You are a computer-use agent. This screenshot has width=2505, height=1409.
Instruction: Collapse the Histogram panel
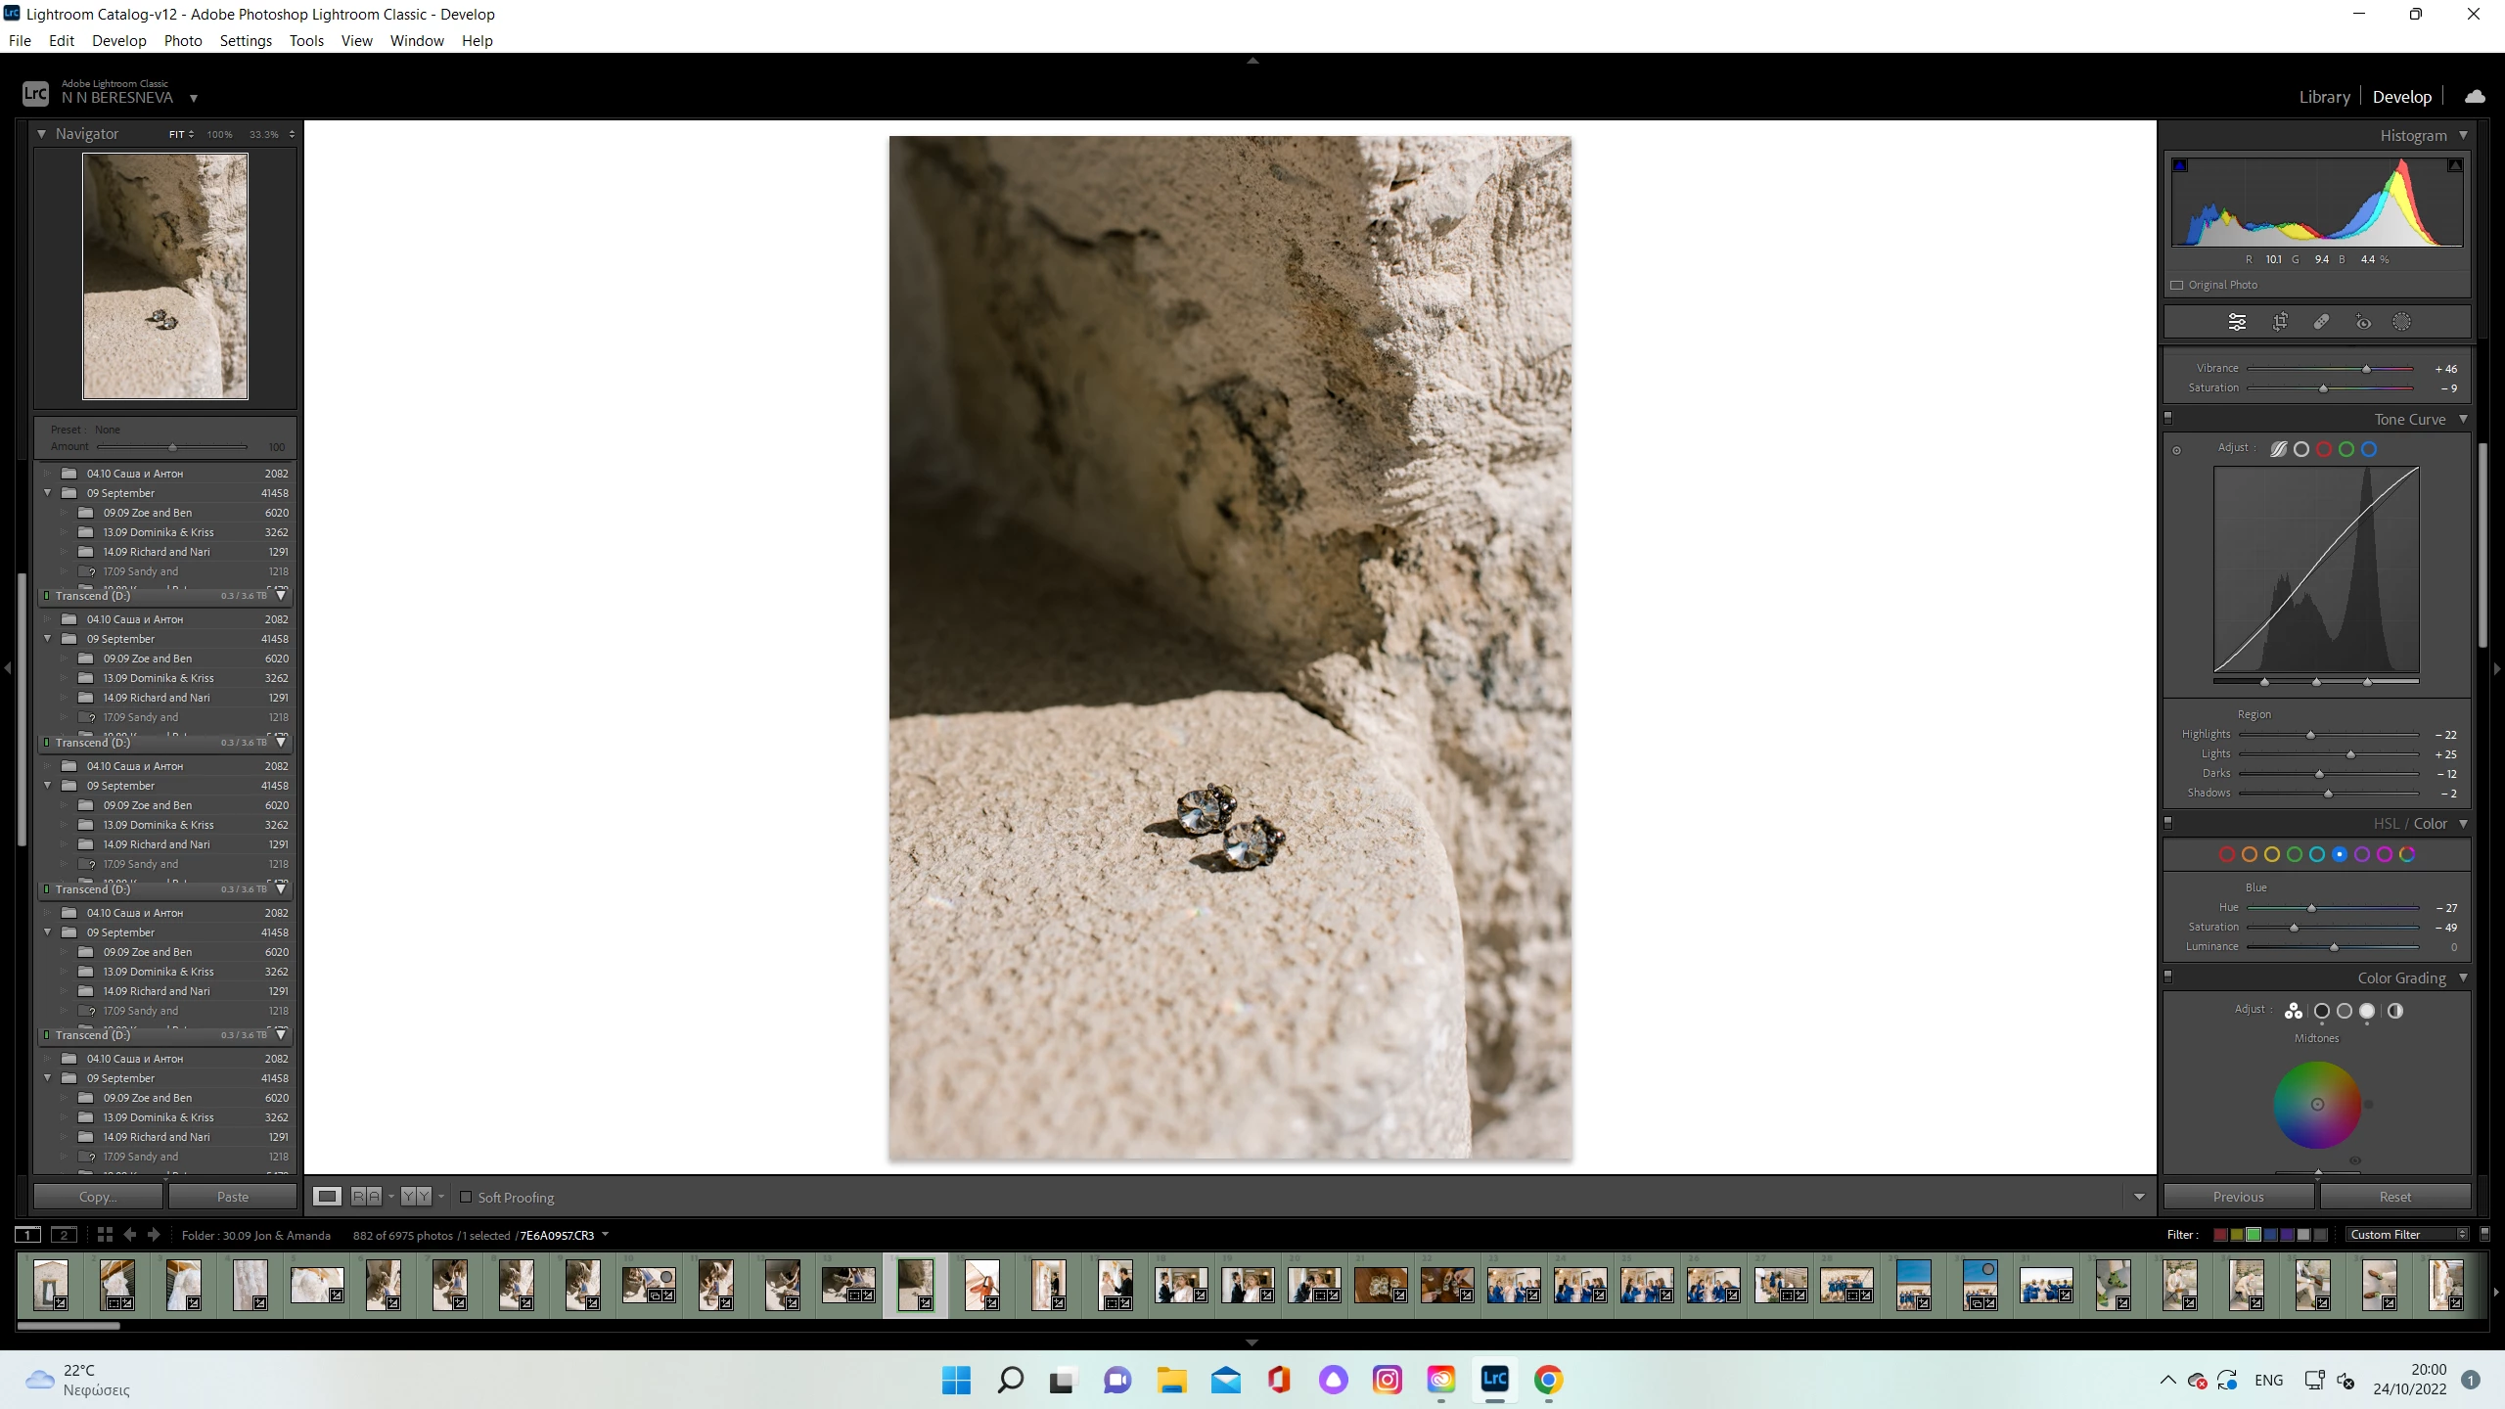point(2463,135)
